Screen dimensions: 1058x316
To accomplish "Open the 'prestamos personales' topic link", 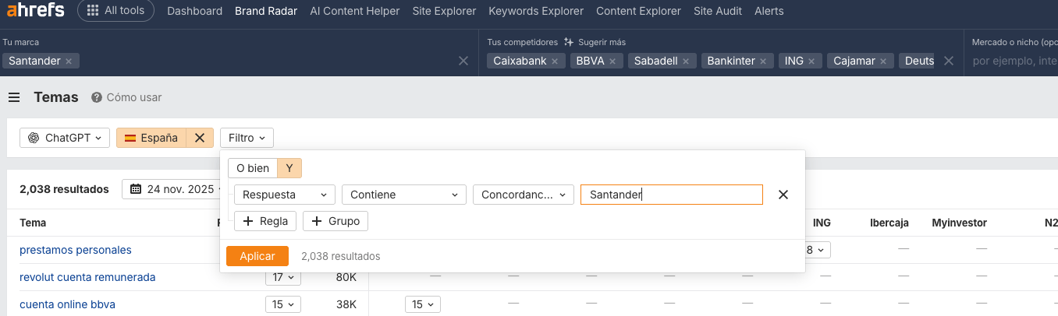I will (76, 250).
